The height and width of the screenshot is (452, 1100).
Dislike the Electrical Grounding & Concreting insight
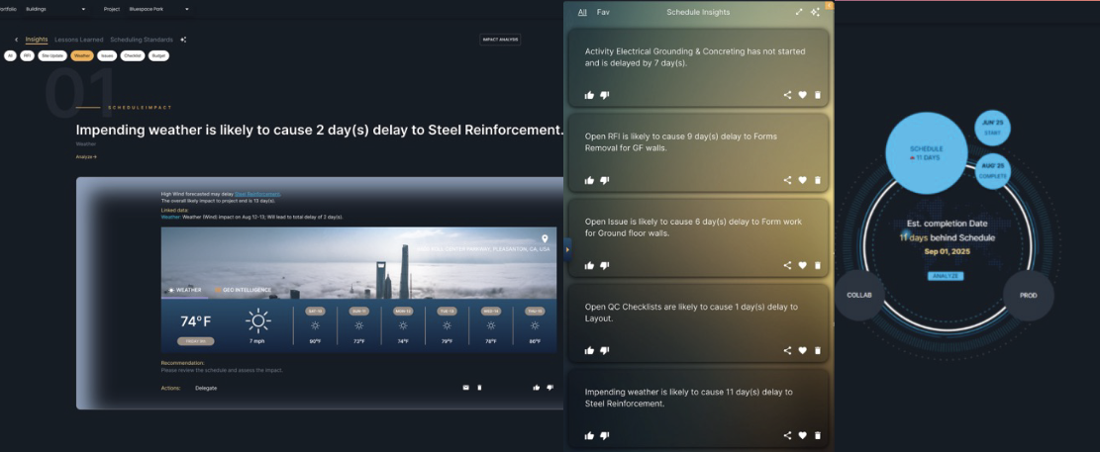tap(605, 95)
